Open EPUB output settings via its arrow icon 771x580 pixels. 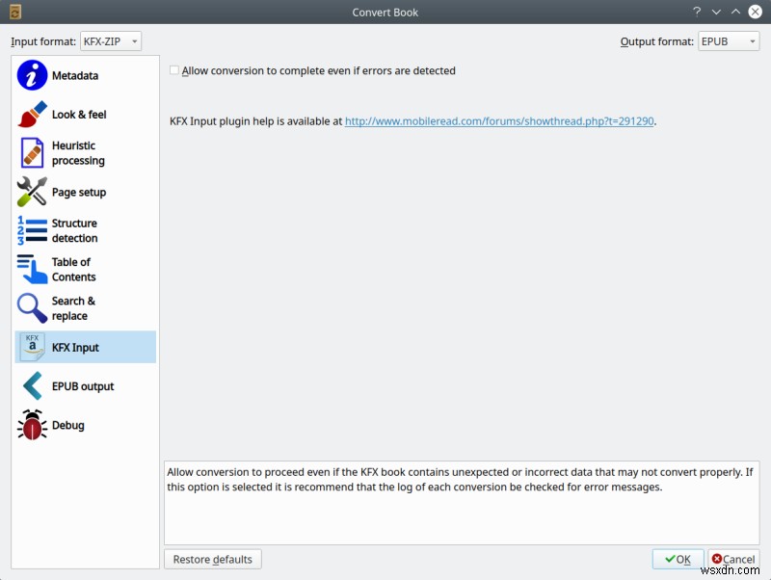(32, 385)
